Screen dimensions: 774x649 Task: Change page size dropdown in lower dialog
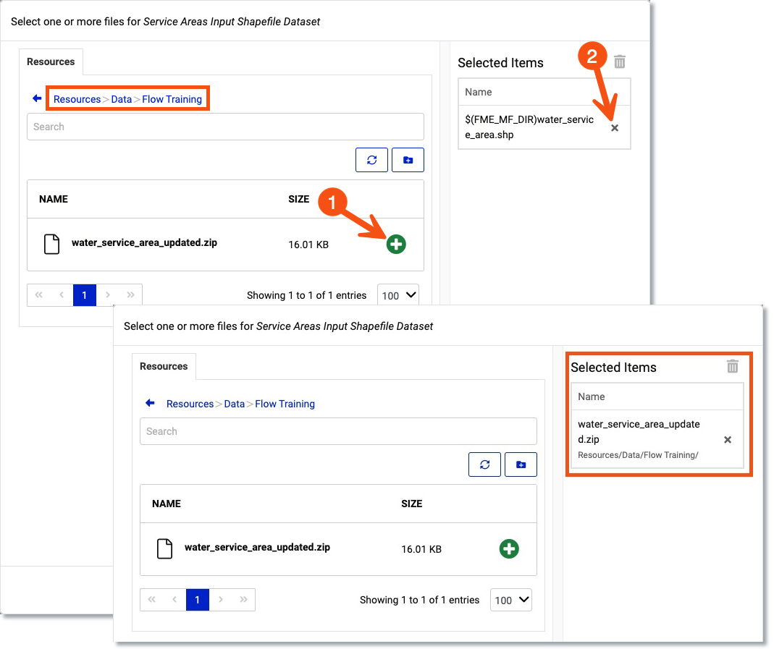click(x=510, y=599)
